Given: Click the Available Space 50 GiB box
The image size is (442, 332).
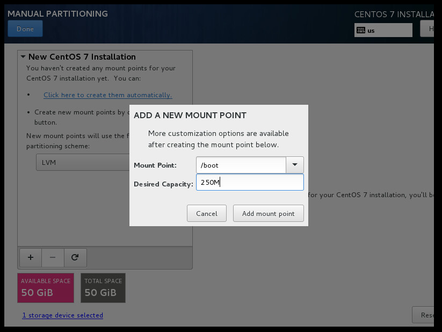Looking at the screenshot, I should [46, 288].
